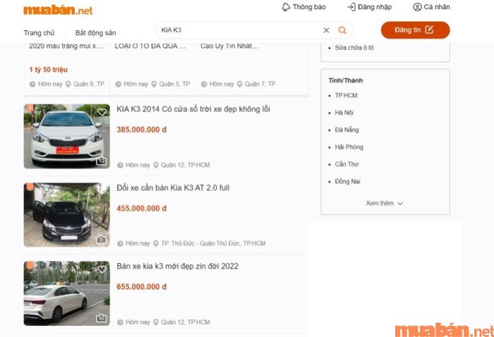The image size is (494, 337).
Task: Click the orange search magnifier icon
Action: [342, 30]
